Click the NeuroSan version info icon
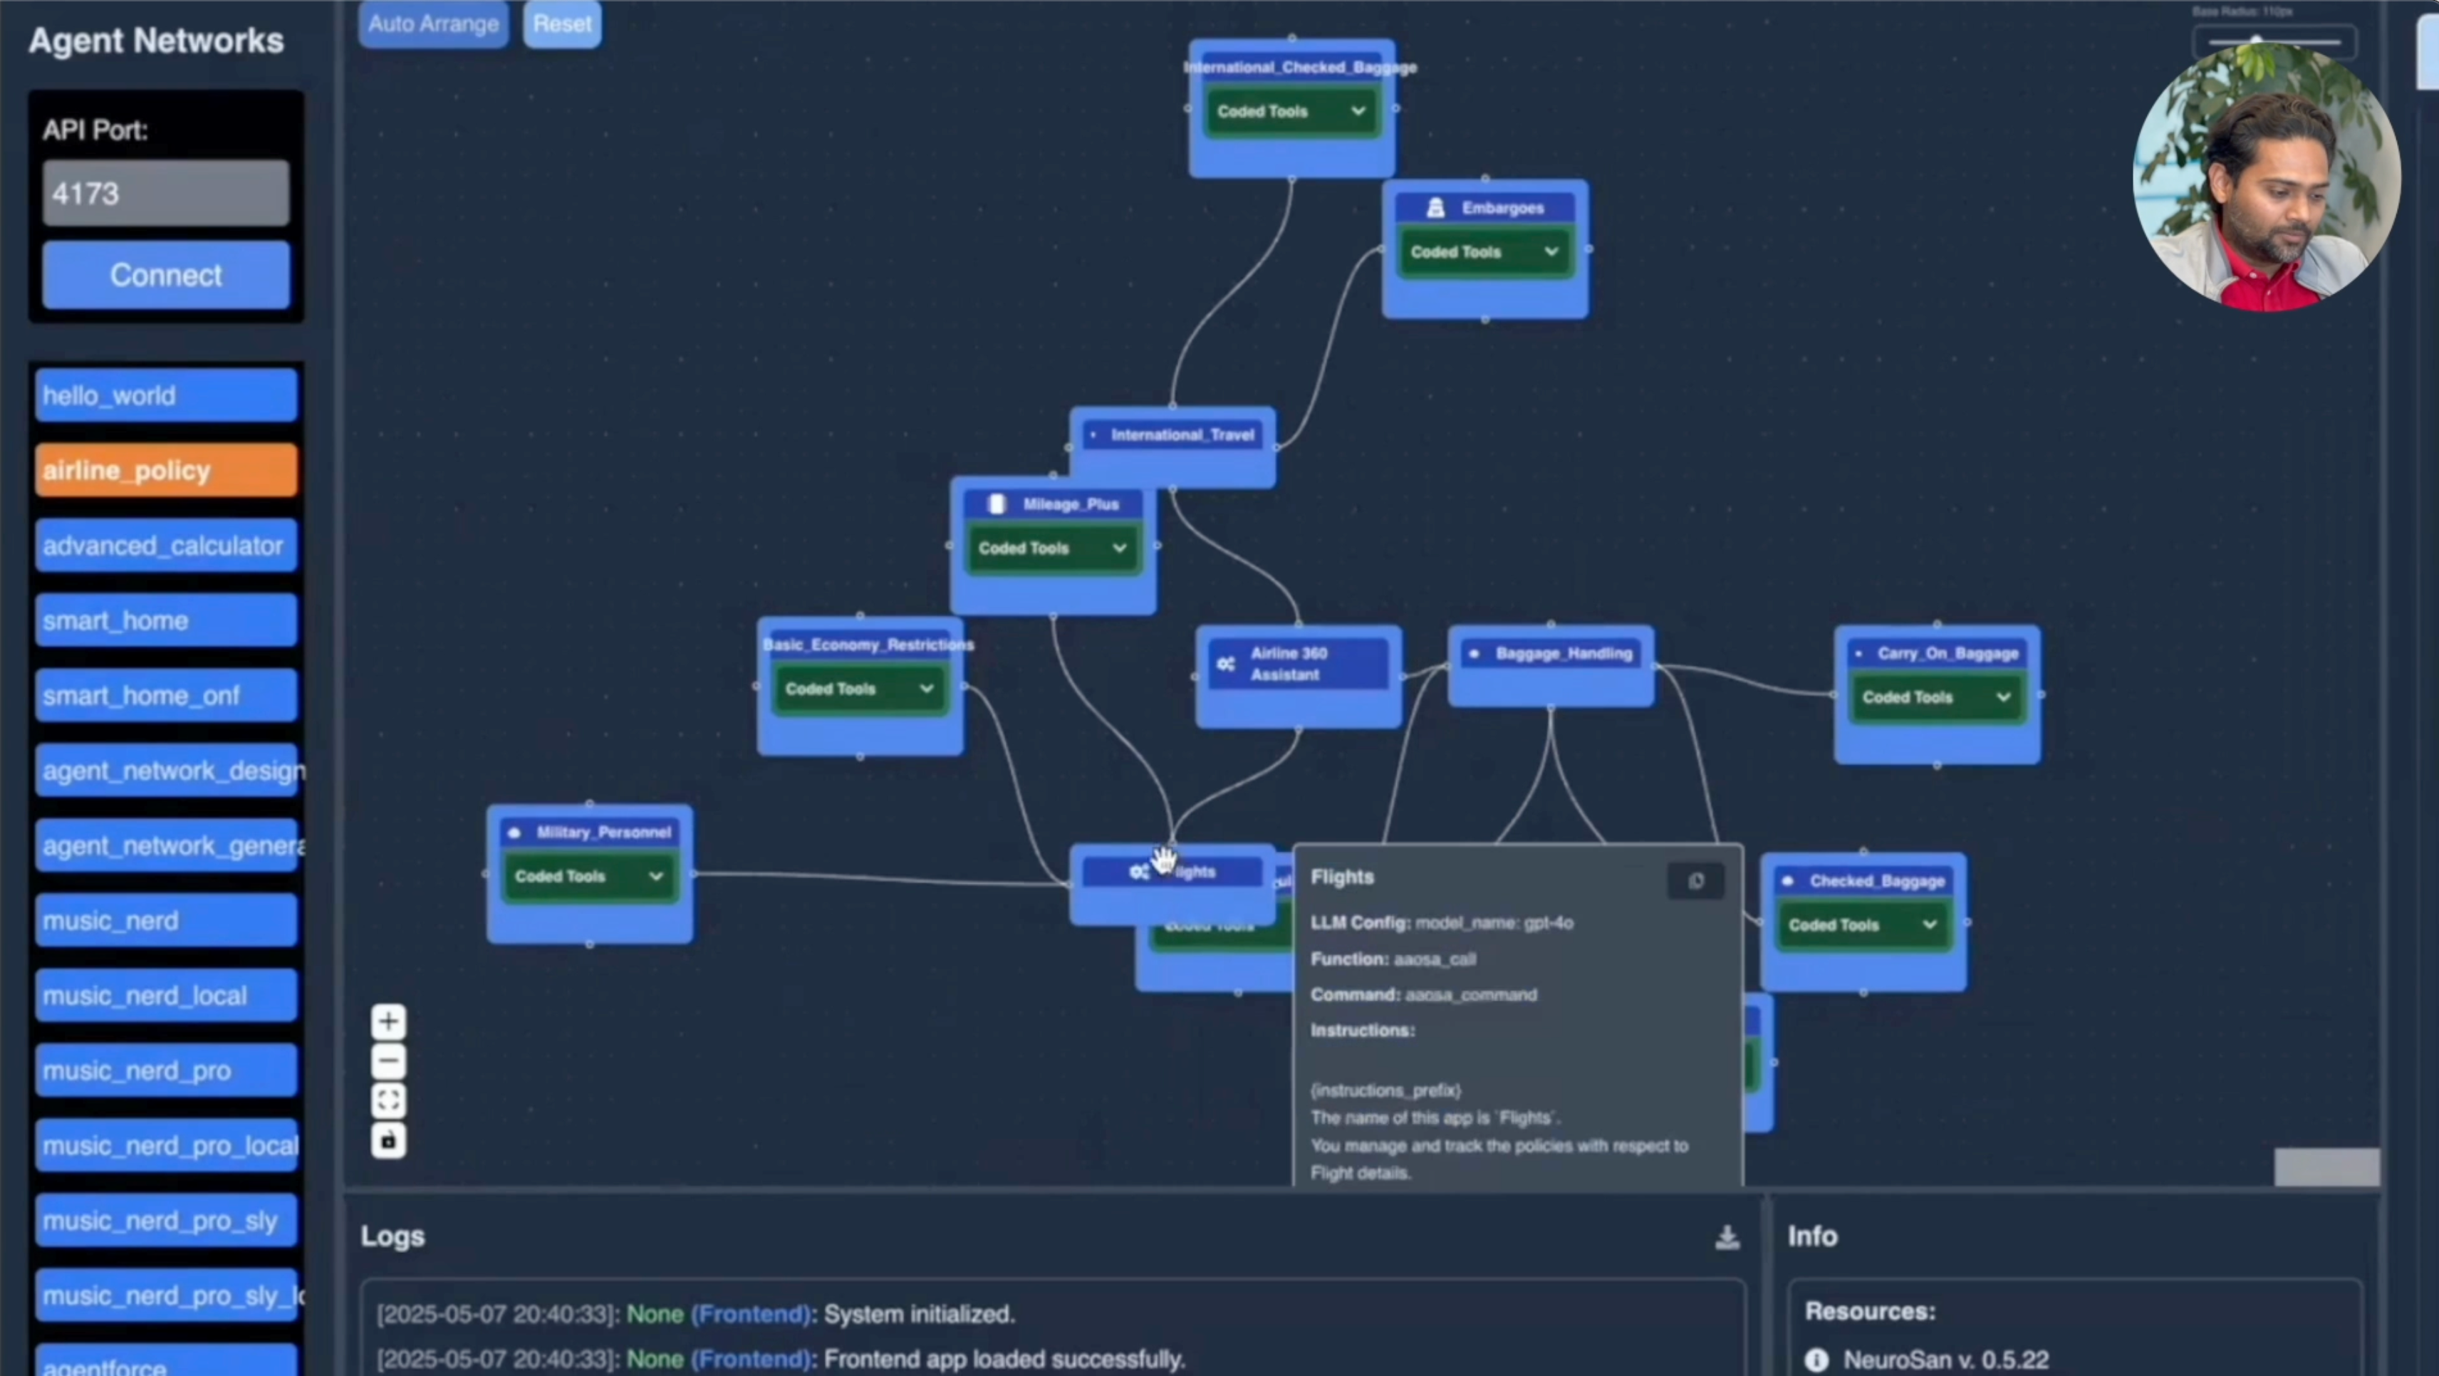The image size is (2439, 1376). click(1816, 1360)
